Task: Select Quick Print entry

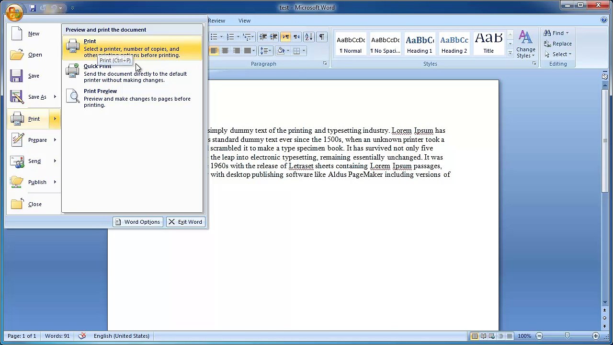Action: [132, 73]
